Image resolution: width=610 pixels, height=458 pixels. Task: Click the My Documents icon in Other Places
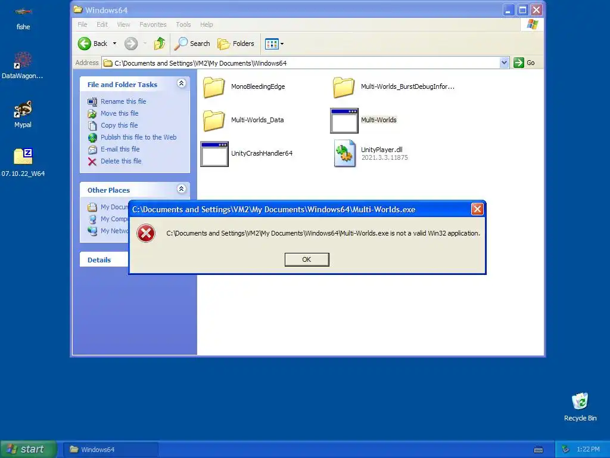point(92,207)
